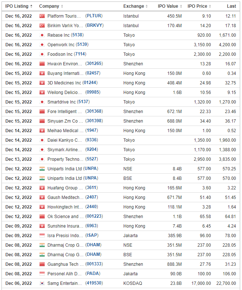
Task: Open 3D Medicines Inc company link
Action: point(64,83)
